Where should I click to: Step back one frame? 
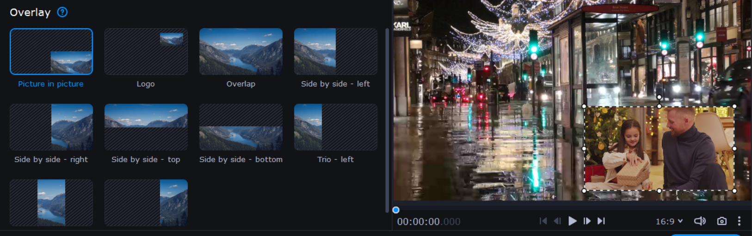[x=557, y=221]
